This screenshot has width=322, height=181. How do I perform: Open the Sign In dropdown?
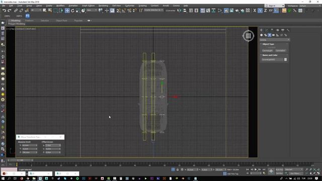coord(275,6)
